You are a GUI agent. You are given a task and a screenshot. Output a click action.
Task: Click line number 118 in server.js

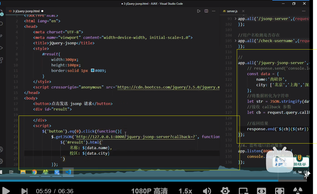coord(228,63)
